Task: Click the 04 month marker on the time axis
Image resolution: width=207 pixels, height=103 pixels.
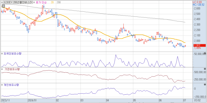Action: pyautogui.click(x=108, y=100)
